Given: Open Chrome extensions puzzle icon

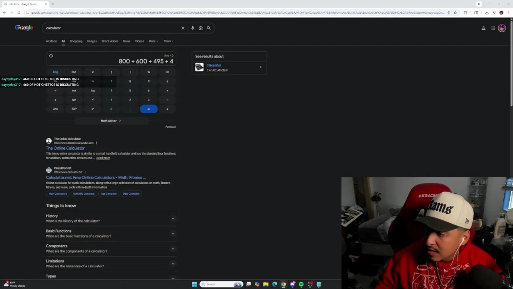Looking at the screenshot, I should pyautogui.click(x=465, y=12).
